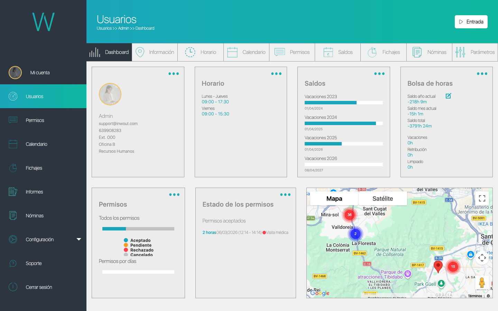The image size is (498, 311).
Task: Open Informes in the sidebar
Action: [43, 192]
